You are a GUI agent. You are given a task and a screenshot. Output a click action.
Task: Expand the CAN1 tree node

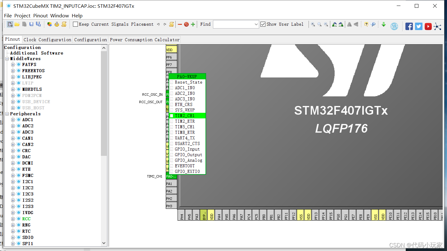coord(13,138)
